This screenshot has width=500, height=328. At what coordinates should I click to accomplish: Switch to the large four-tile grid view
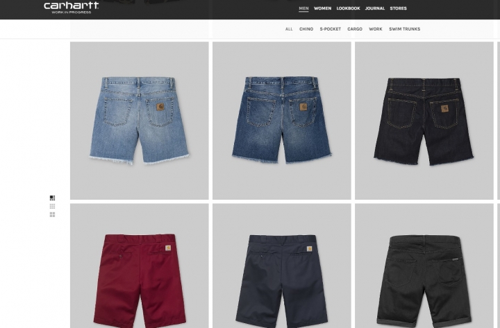coord(52,215)
